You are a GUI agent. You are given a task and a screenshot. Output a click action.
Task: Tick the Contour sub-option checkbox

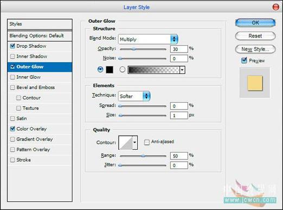click(x=18, y=98)
